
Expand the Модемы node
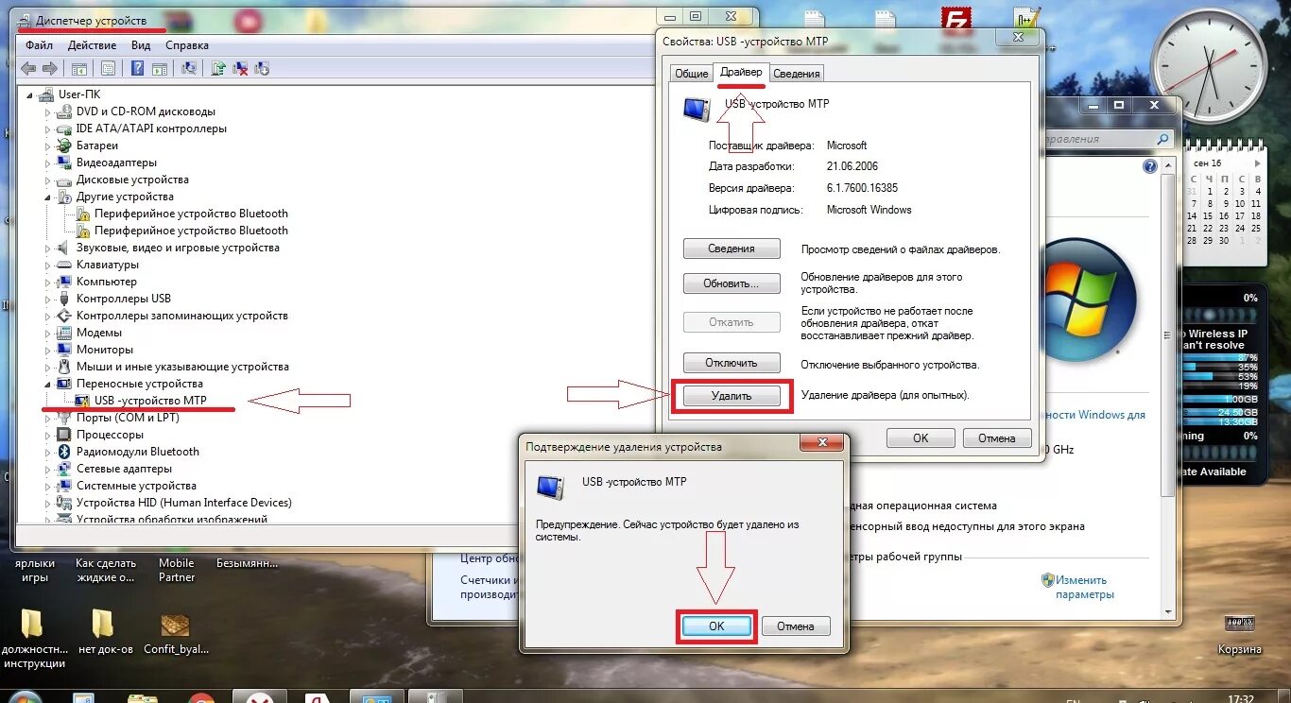point(47,333)
